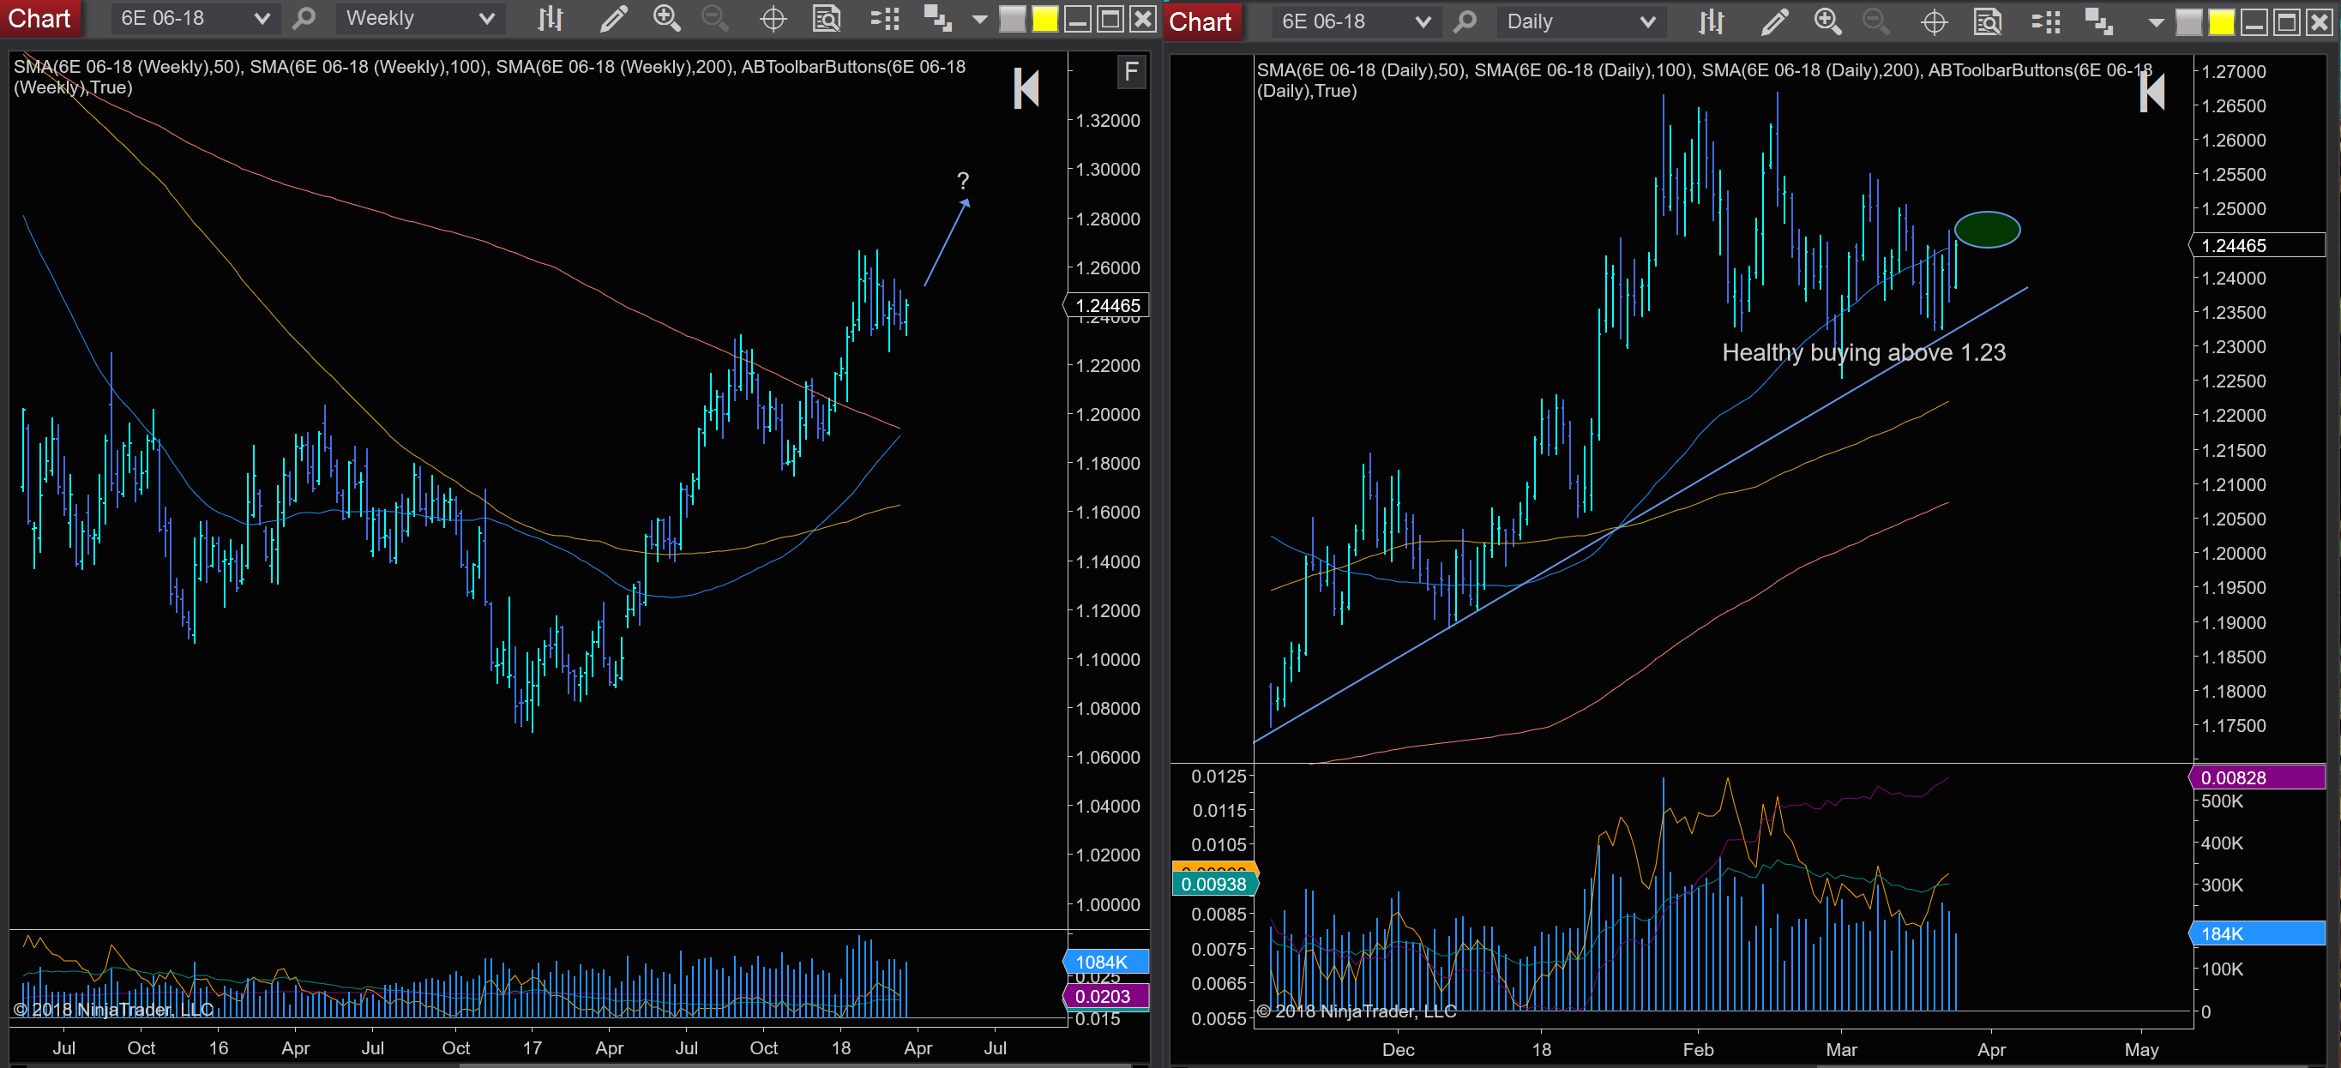Open the data box in Weekly chart
Viewport: 2341px width, 1068px height.
coord(826,18)
